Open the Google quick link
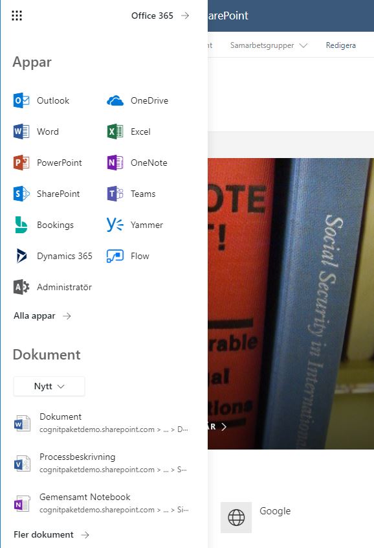 [x=275, y=511]
